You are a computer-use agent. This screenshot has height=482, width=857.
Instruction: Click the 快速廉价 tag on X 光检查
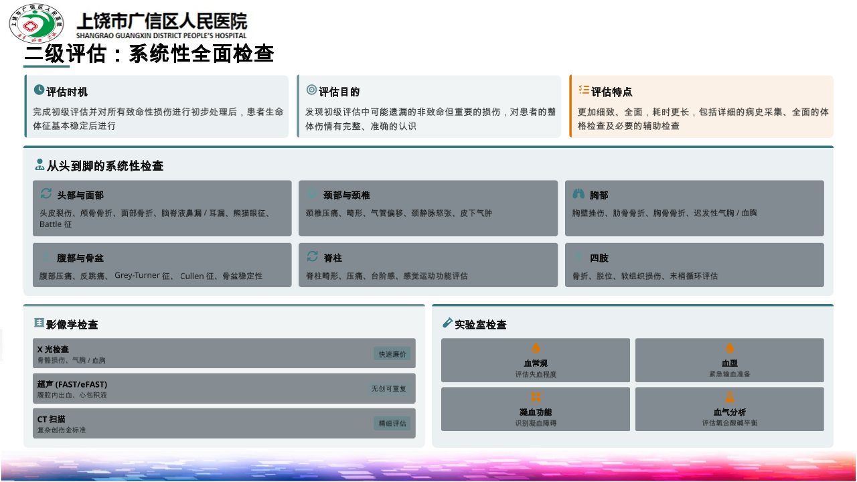pyautogui.click(x=392, y=354)
